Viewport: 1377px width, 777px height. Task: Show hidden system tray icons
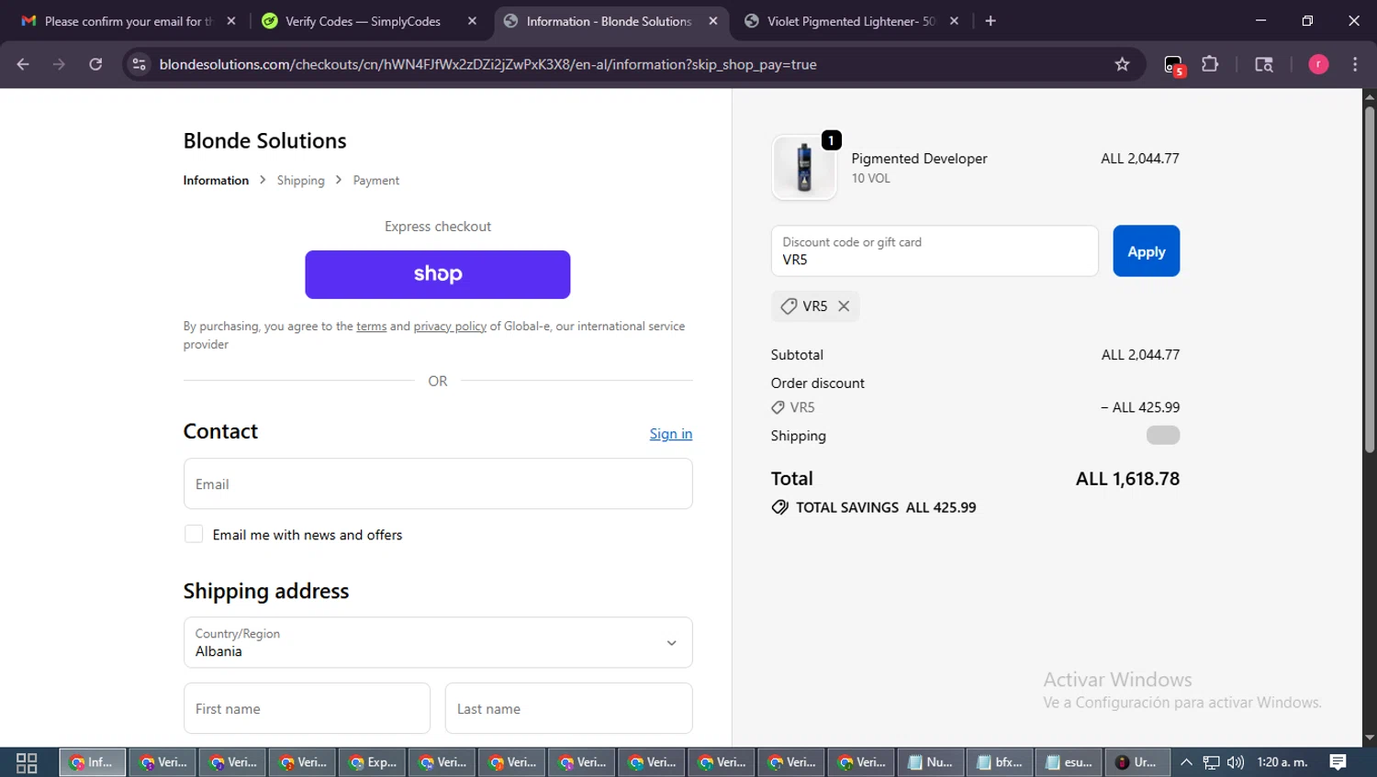(x=1186, y=762)
